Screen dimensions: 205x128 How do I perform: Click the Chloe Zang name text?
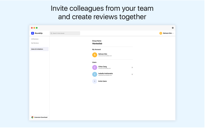[x=102, y=67]
